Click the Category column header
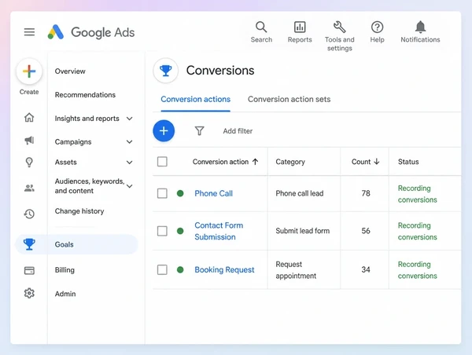The height and width of the screenshot is (355, 472). click(x=290, y=162)
